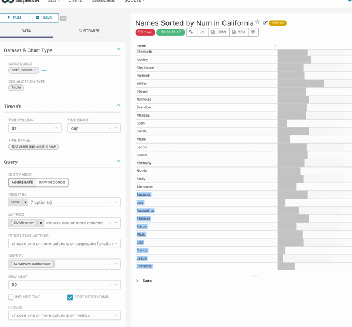Clear all Metrics selections

[x=110, y=223]
